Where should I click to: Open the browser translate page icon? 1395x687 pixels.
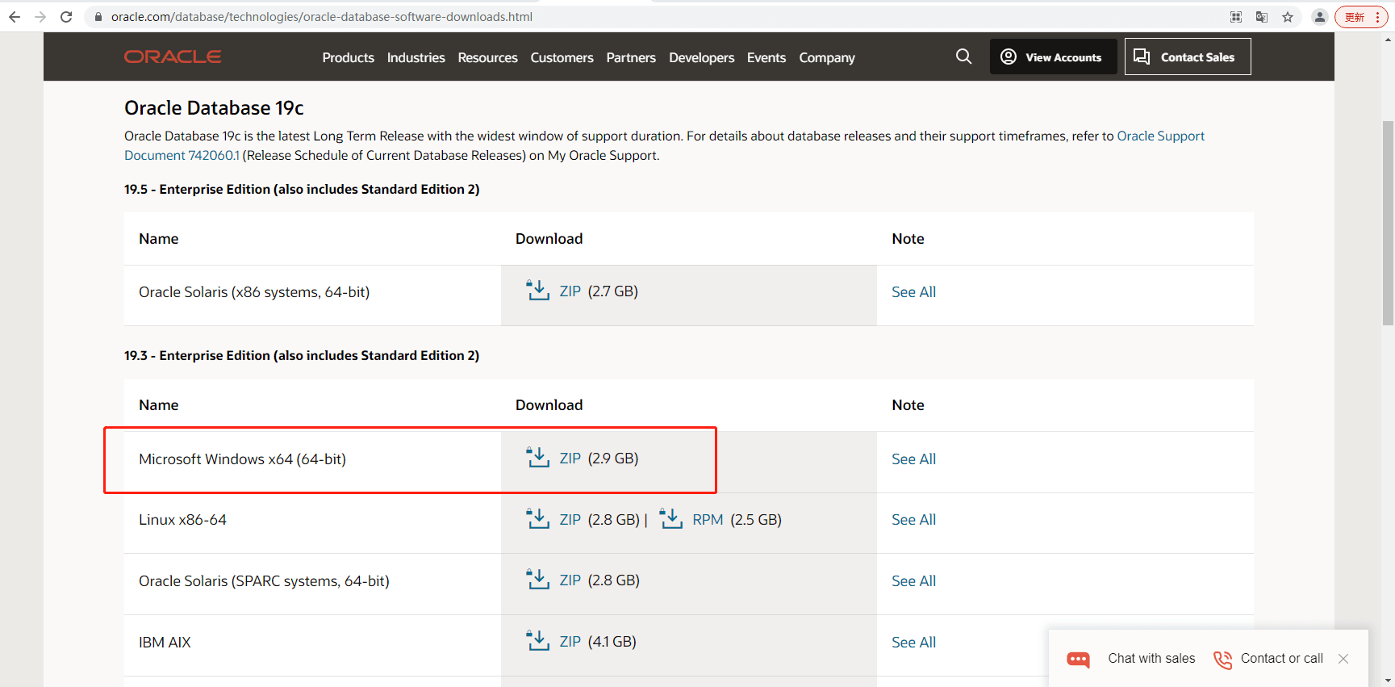[1262, 17]
